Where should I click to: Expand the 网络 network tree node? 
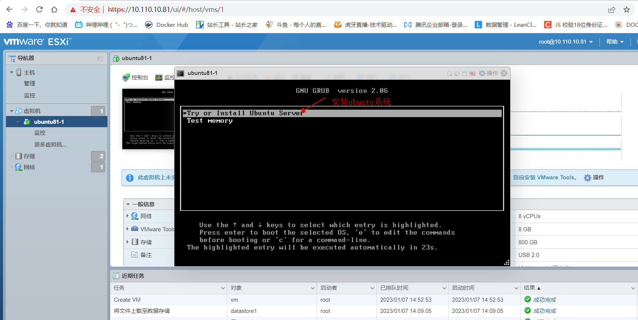(12, 167)
